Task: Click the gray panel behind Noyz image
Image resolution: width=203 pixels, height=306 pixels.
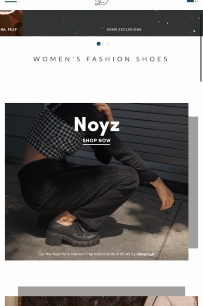Action: pyautogui.click(x=193, y=182)
